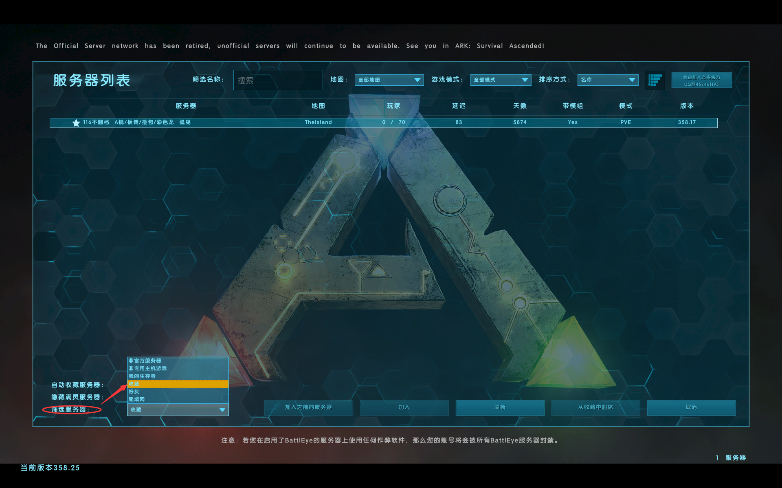Sort by the 模式 column header
The width and height of the screenshot is (782, 488).
(x=626, y=106)
